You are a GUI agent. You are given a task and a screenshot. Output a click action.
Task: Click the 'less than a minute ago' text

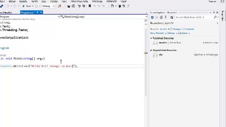pos(206,55)
